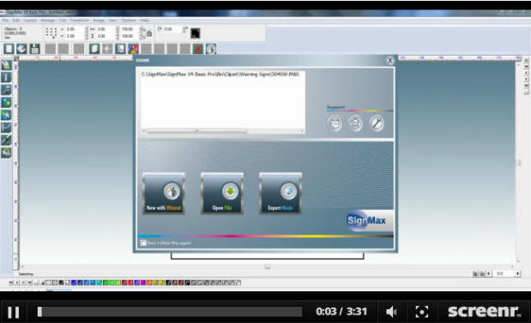The image size is (531, 323).
Task: Click the Open file toolbar icon
Action: coord(21,49)
